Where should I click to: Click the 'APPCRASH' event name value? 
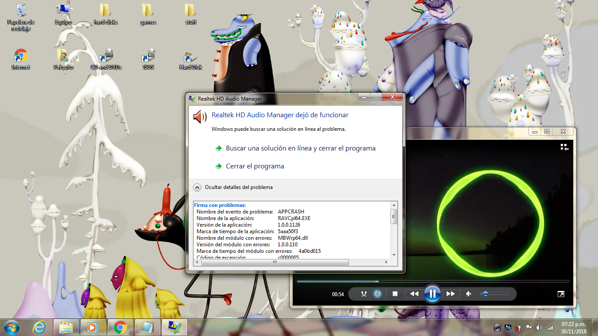(x=291, y=212)
